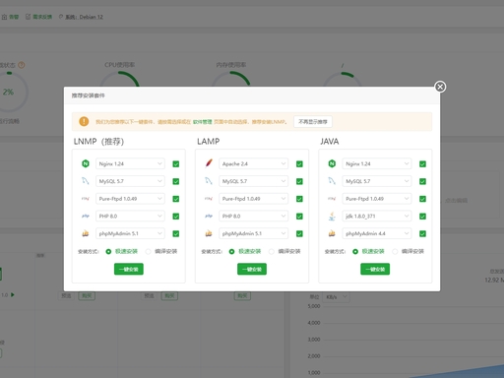
Task: Click one-click install button under JAVA
Action: point(375,269)
